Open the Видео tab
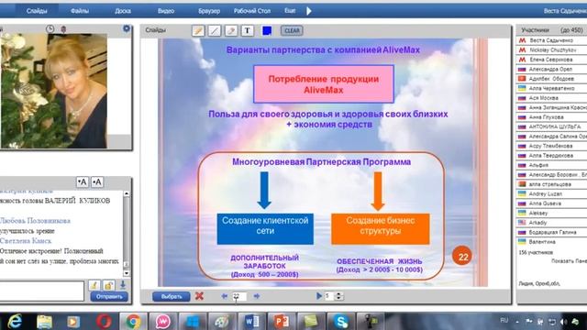This screenshot has height=330, width=587. [166, 11]
